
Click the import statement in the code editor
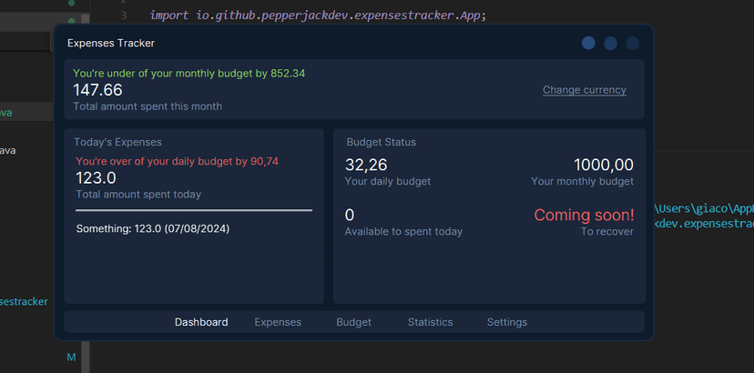318,15
